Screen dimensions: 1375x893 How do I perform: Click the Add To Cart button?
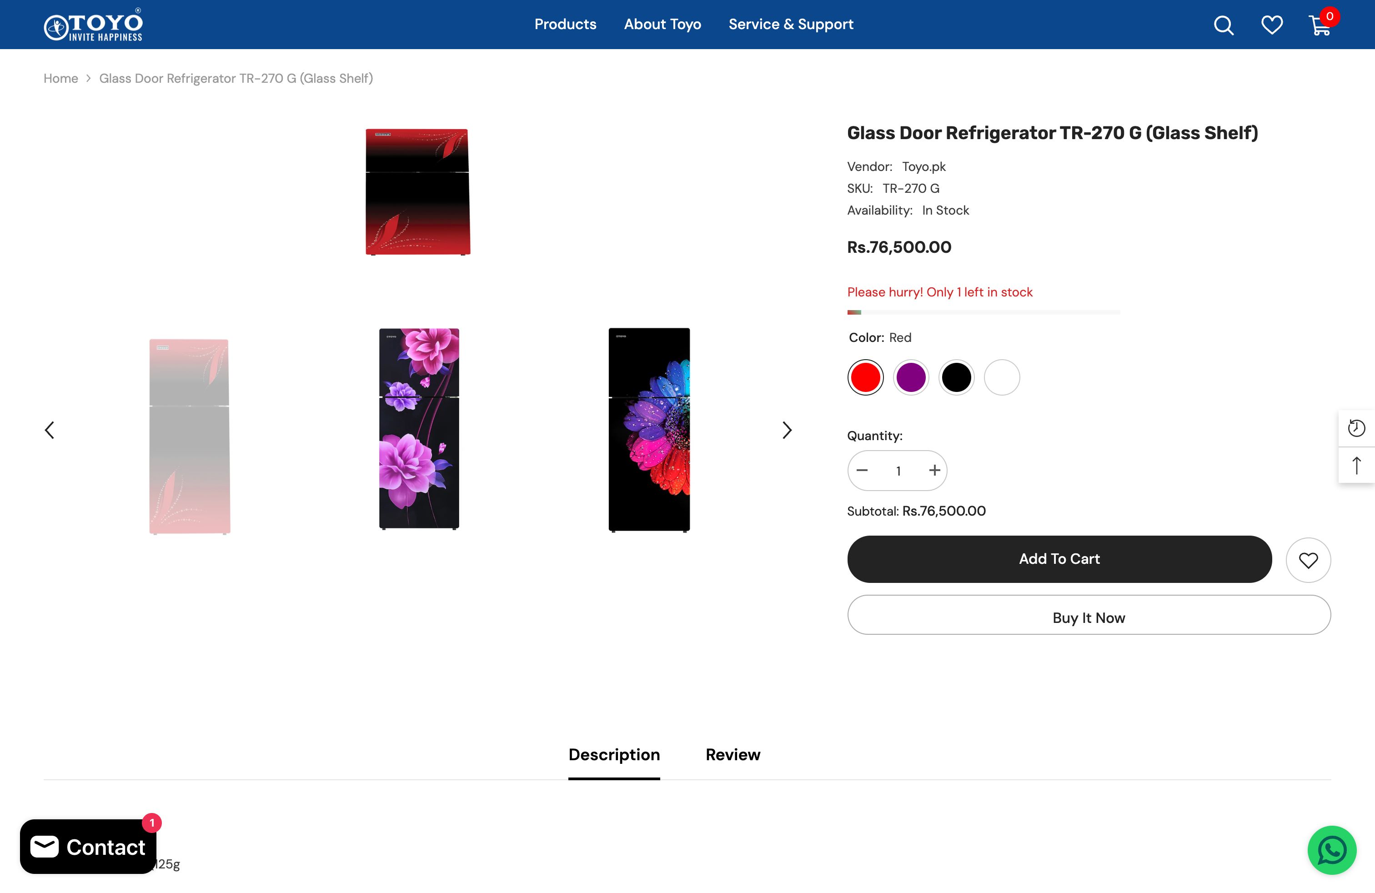[x=1059, y=558]
